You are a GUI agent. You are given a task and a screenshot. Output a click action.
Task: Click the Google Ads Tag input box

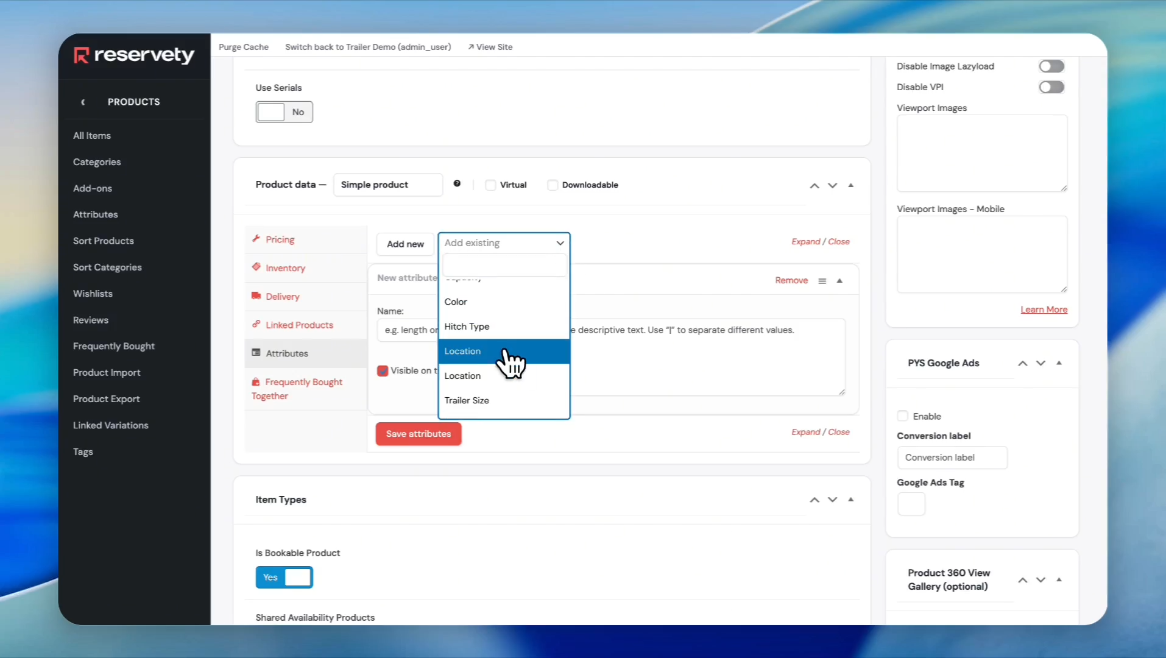pos(911,504)
